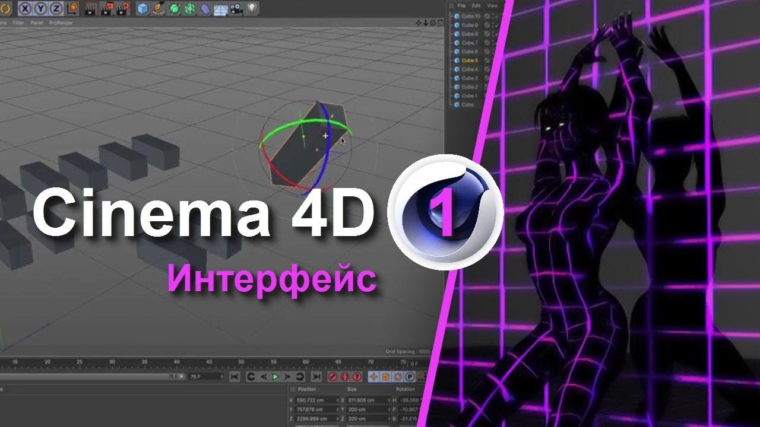Toggle the active view maximize icon
The height and width of the screenshot is (427, 760).
(440, 23)
